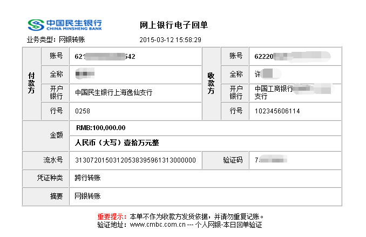Screen dimensions: 366x237
Task: Click the summary value 网银转账 in 摘要 row
Action: (x=87, y=196)
